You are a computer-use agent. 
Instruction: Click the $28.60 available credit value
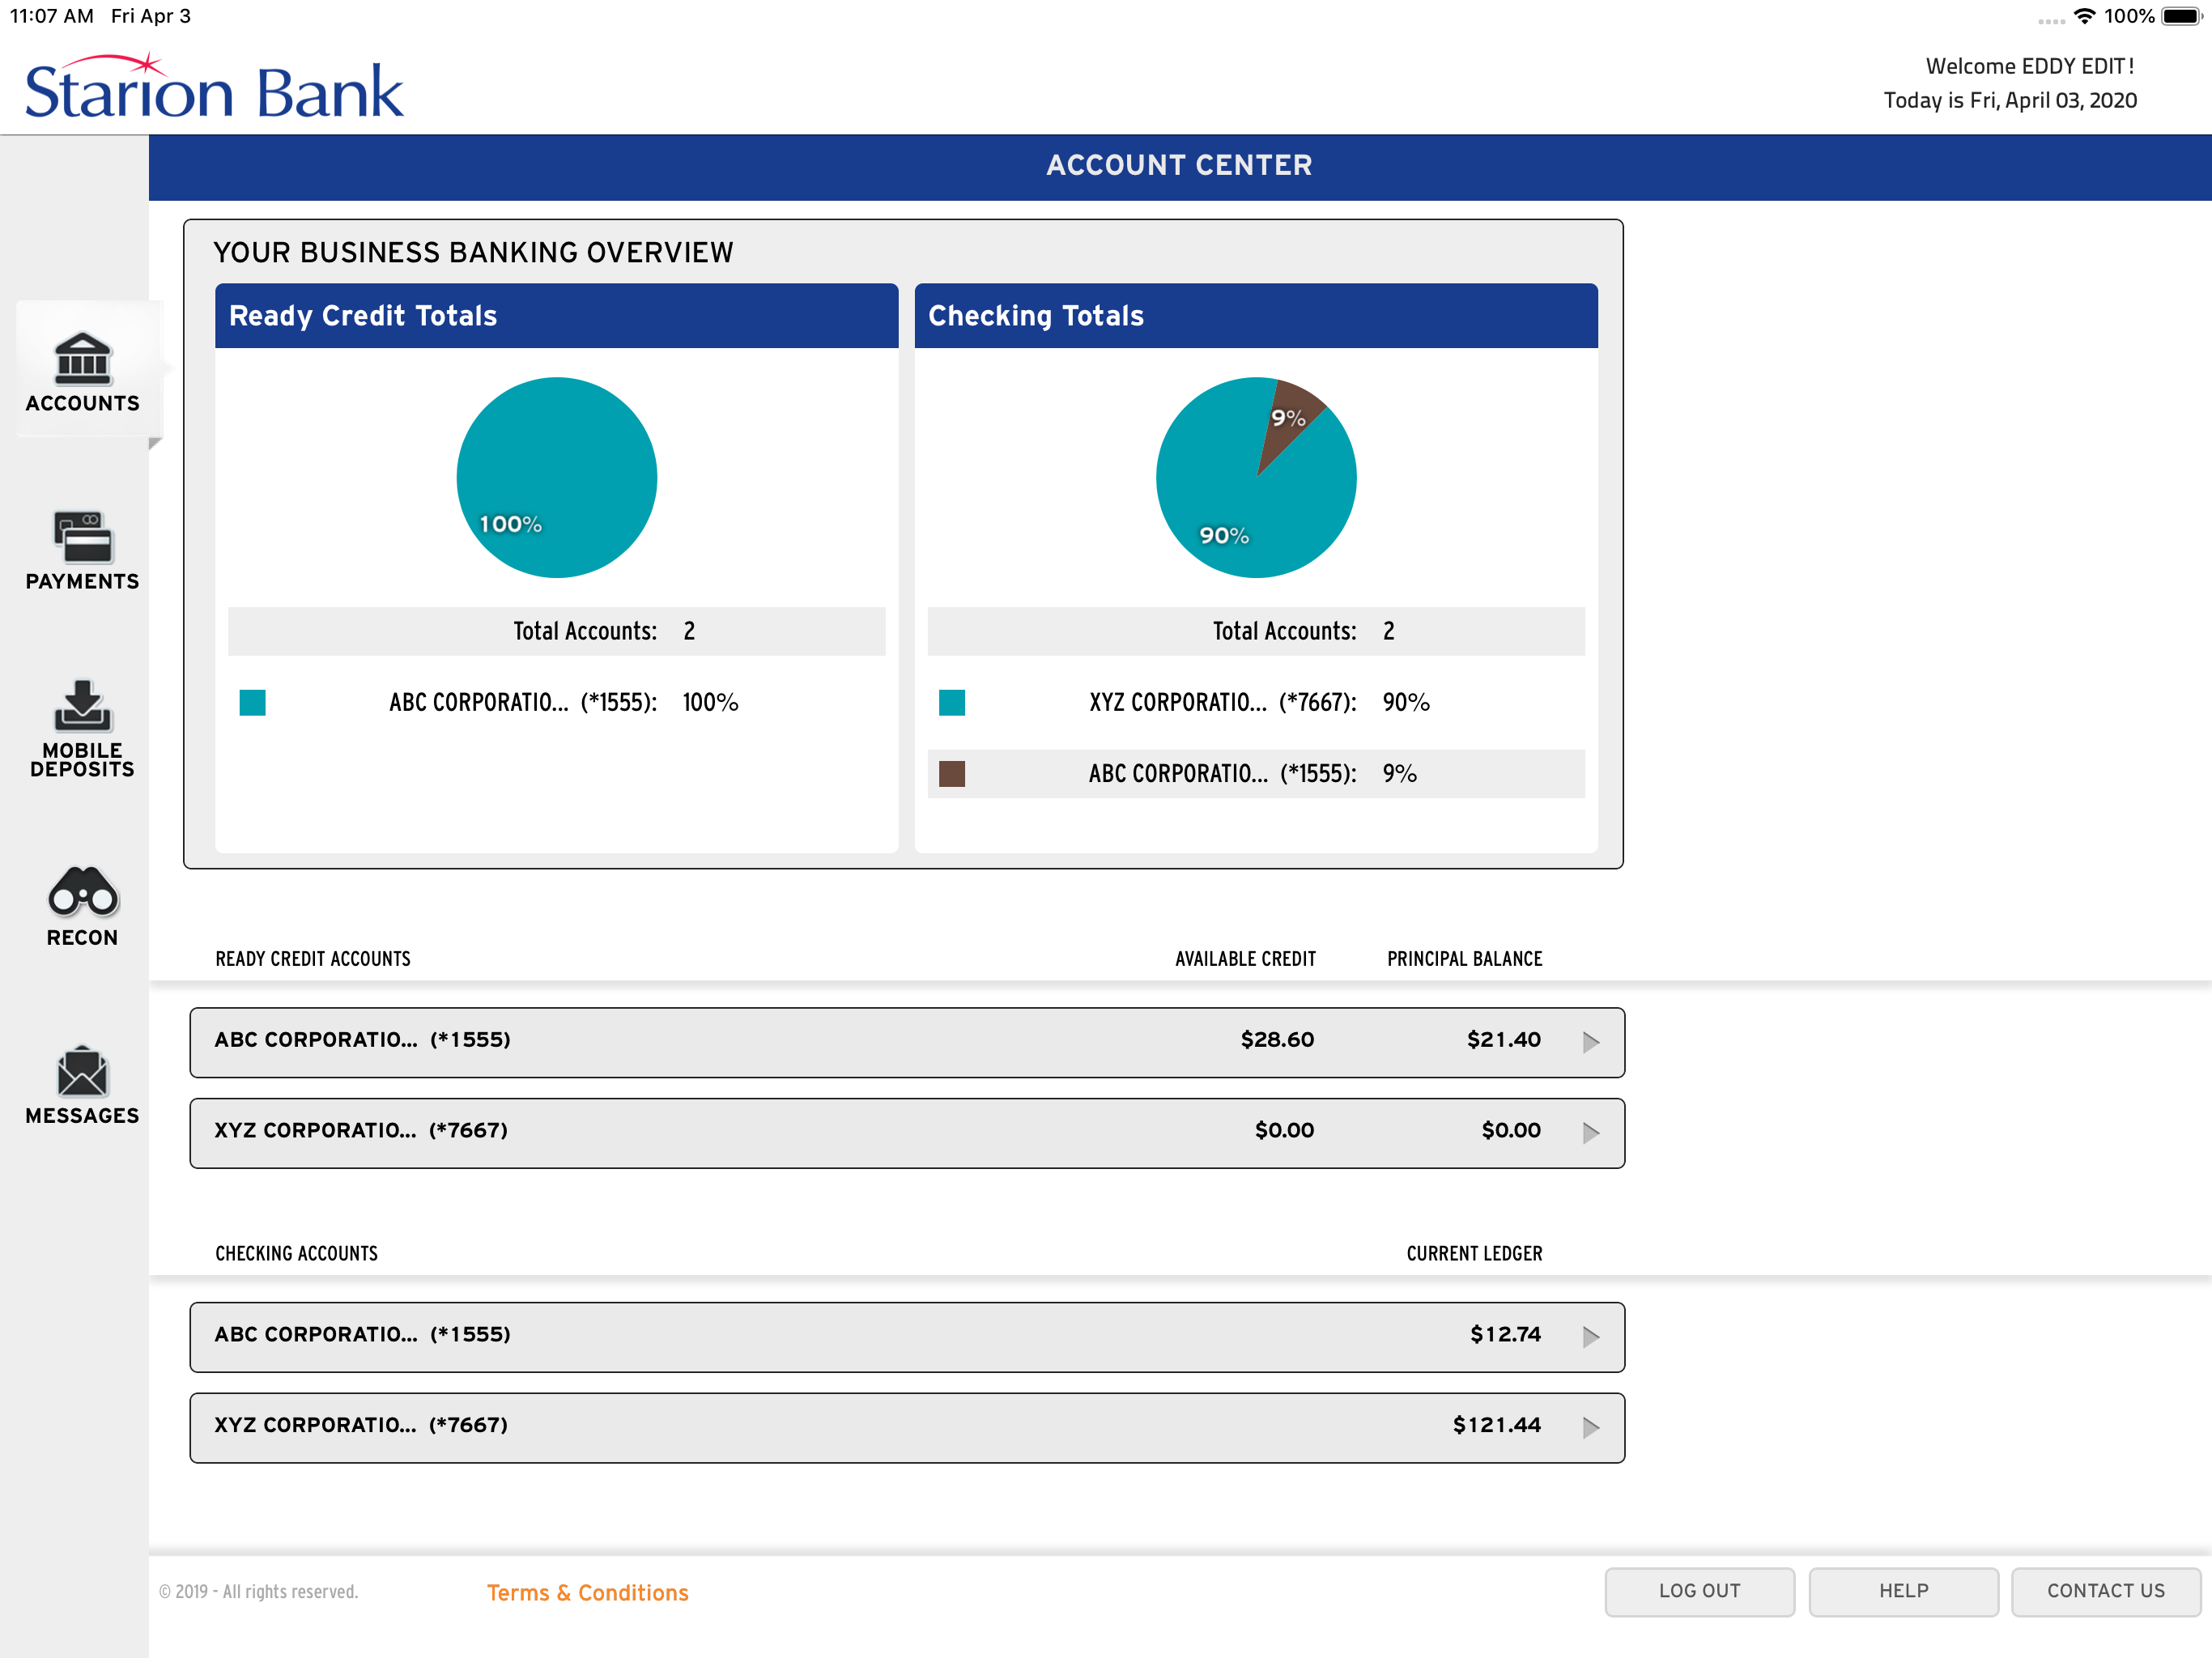(1277, 1039)
